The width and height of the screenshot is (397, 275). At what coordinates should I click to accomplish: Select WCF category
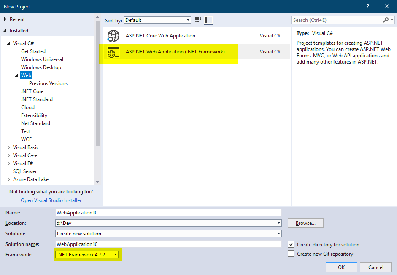pyautogui.click(x=26, y=139)
